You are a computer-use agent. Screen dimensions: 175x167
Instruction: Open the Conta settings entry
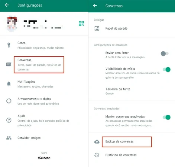point(44,45)
